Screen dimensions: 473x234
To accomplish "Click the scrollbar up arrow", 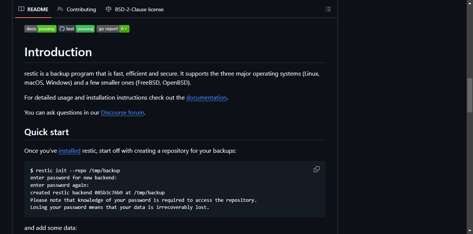I will click(470, 3).
